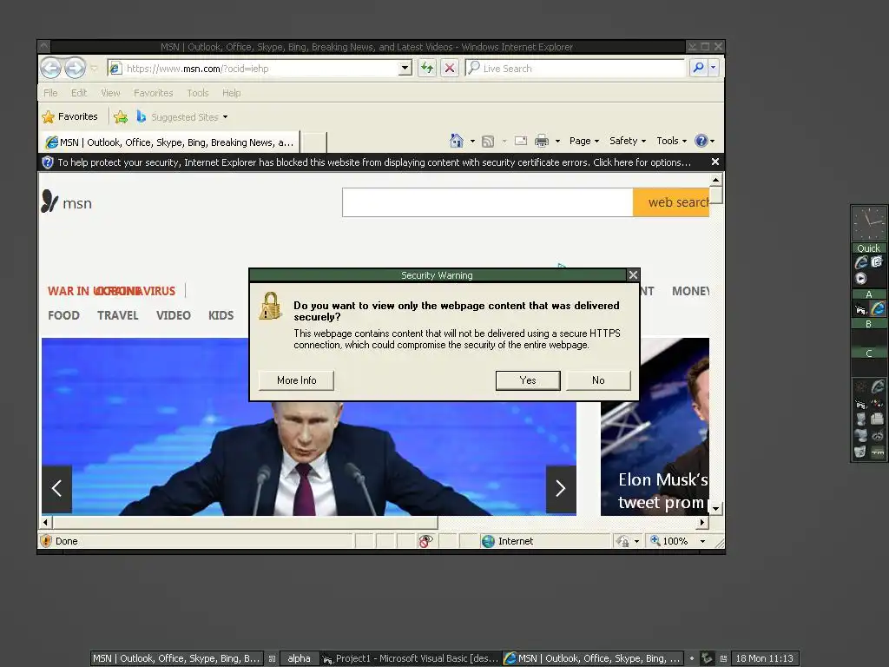Open the TRAVEL link on MSN

(x=117, y=315)
